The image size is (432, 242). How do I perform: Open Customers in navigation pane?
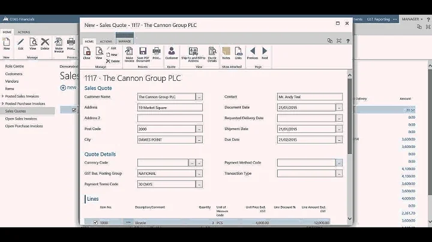14,74
